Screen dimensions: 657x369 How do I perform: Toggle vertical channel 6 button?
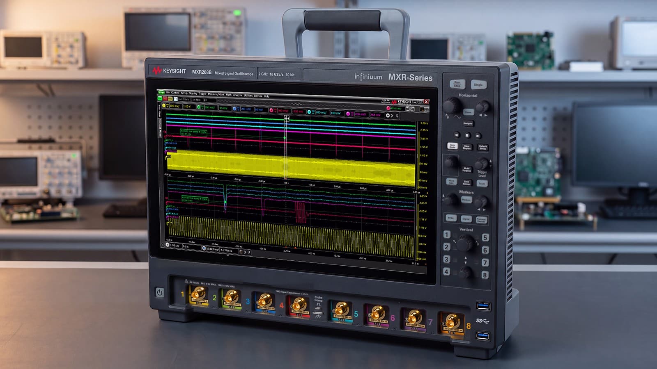(x=485, y=250)
